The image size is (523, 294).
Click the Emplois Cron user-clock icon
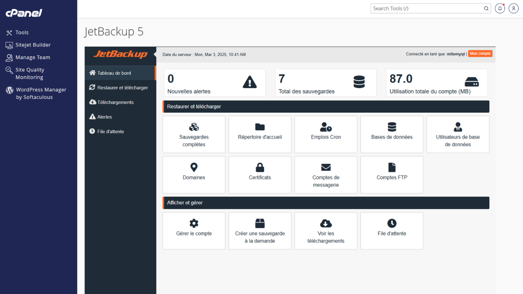point(326,127)
